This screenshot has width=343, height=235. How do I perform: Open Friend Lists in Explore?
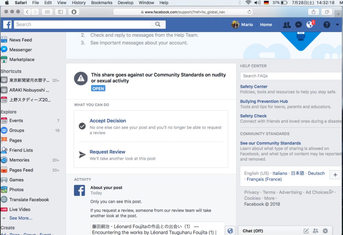tap(21, 150)
